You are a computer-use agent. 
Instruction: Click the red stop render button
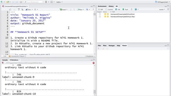click(94, 63)
